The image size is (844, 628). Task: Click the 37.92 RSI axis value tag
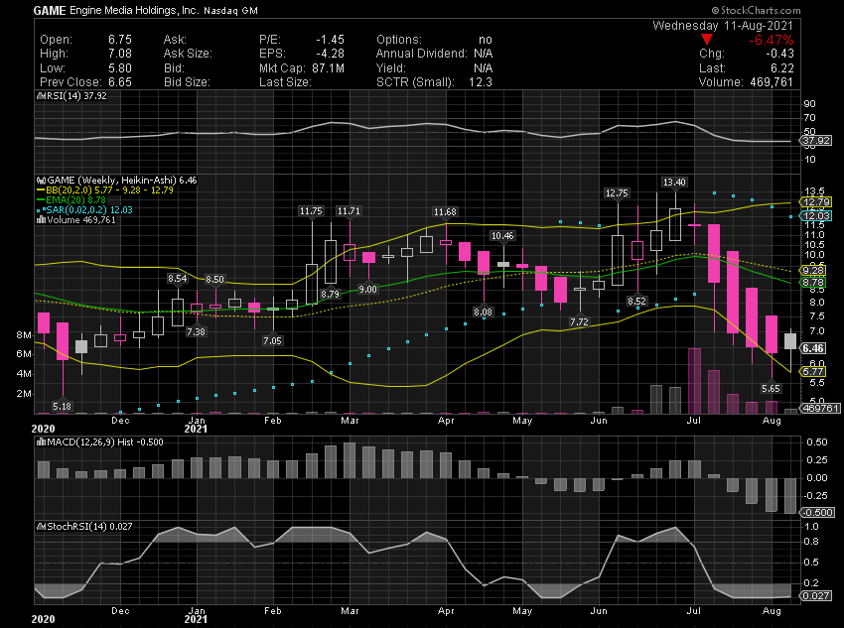[x=816, y=141]
